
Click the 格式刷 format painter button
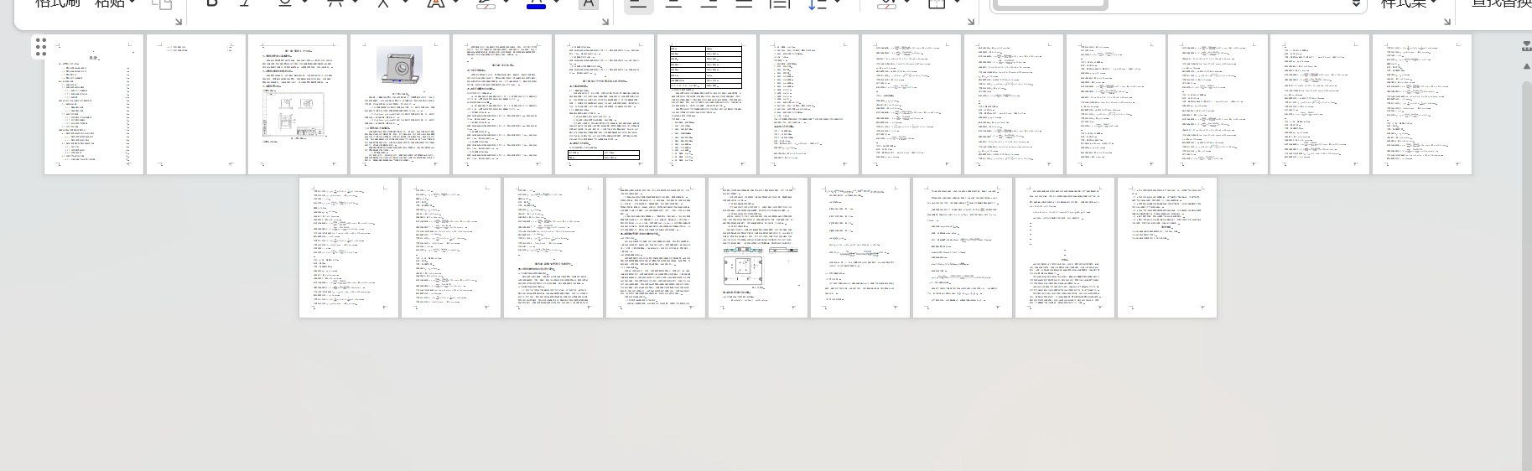tap(57, 3)
